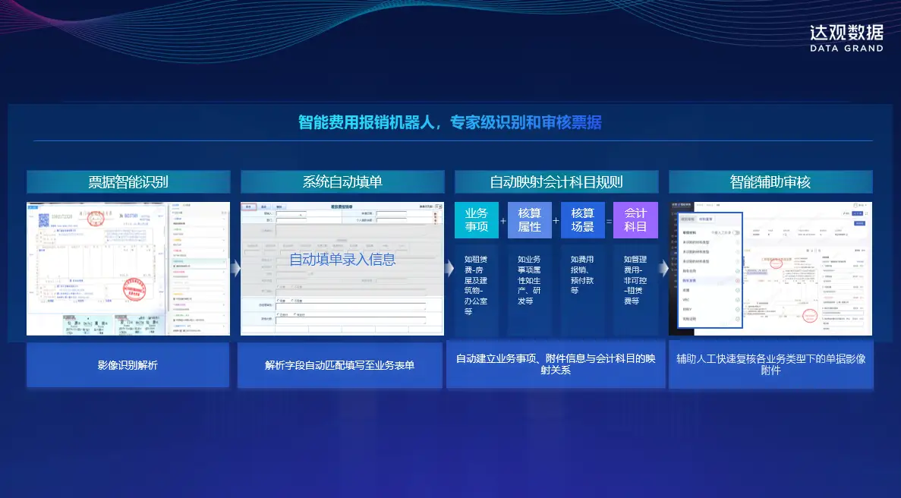Toggle the switch beside 审核材料 header

[x=735, y=232]
